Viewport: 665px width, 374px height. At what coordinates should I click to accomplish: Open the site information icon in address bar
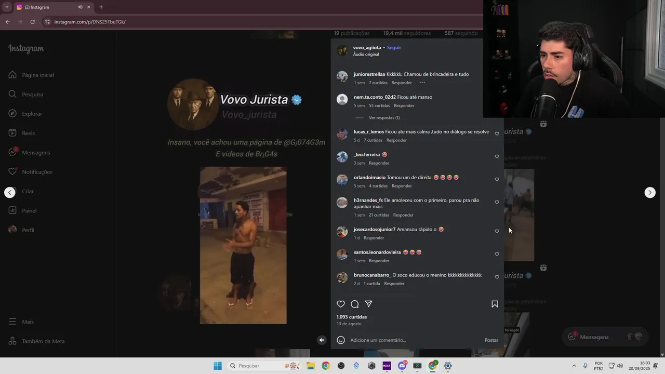click(47, 22)
